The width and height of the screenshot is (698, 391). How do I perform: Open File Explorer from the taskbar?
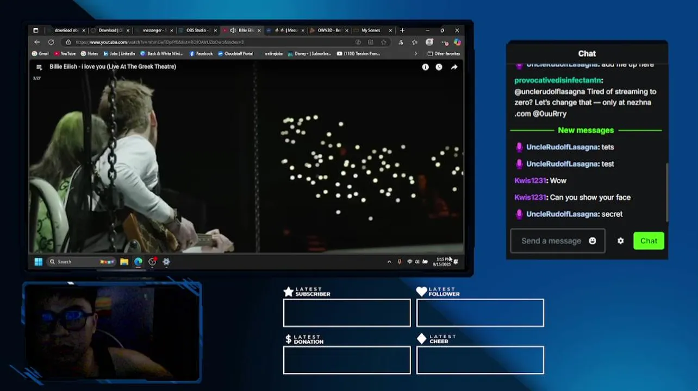coord(124,262)
